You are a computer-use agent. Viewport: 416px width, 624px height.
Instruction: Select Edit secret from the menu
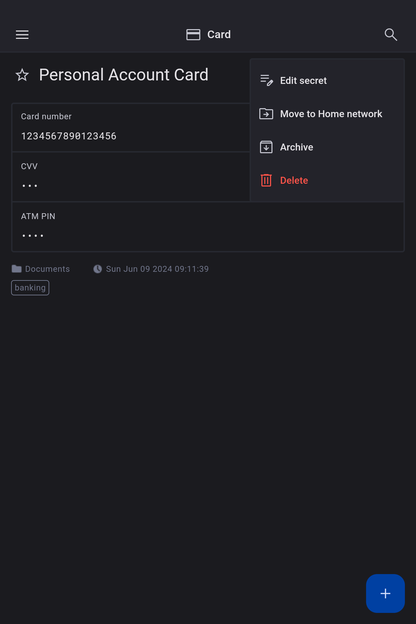coord(303,81)
